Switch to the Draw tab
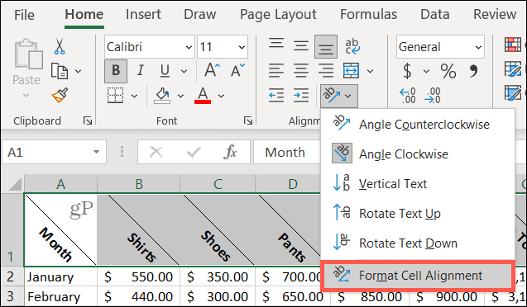The width and height of the screenshot is (527, 307). [x=199, y=14]
